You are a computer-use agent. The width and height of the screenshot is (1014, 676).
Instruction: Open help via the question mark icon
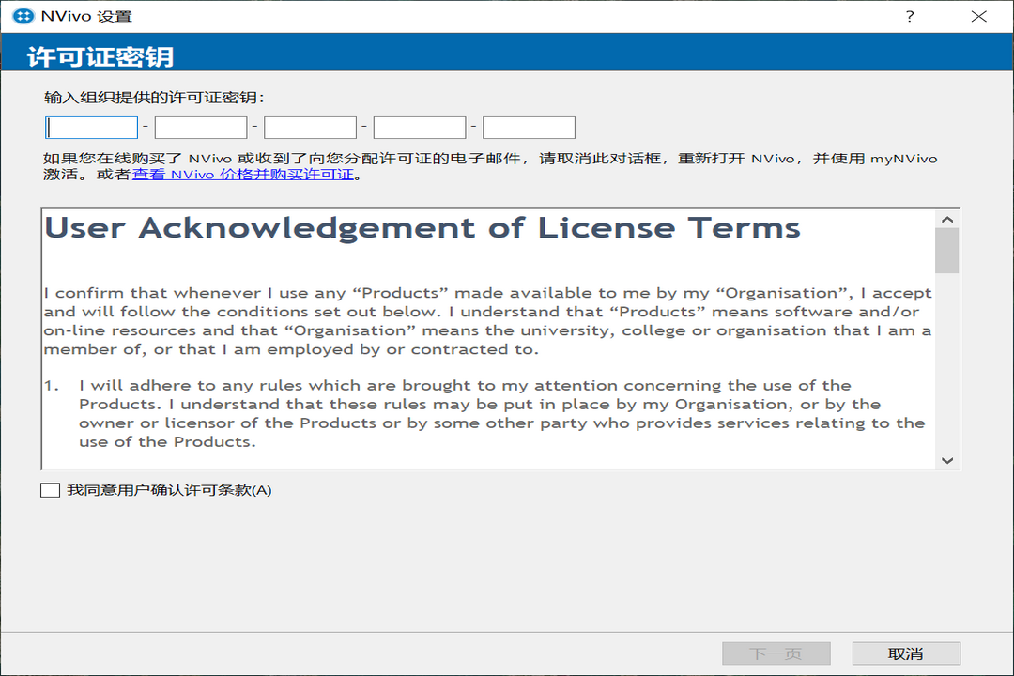[909, 16]
